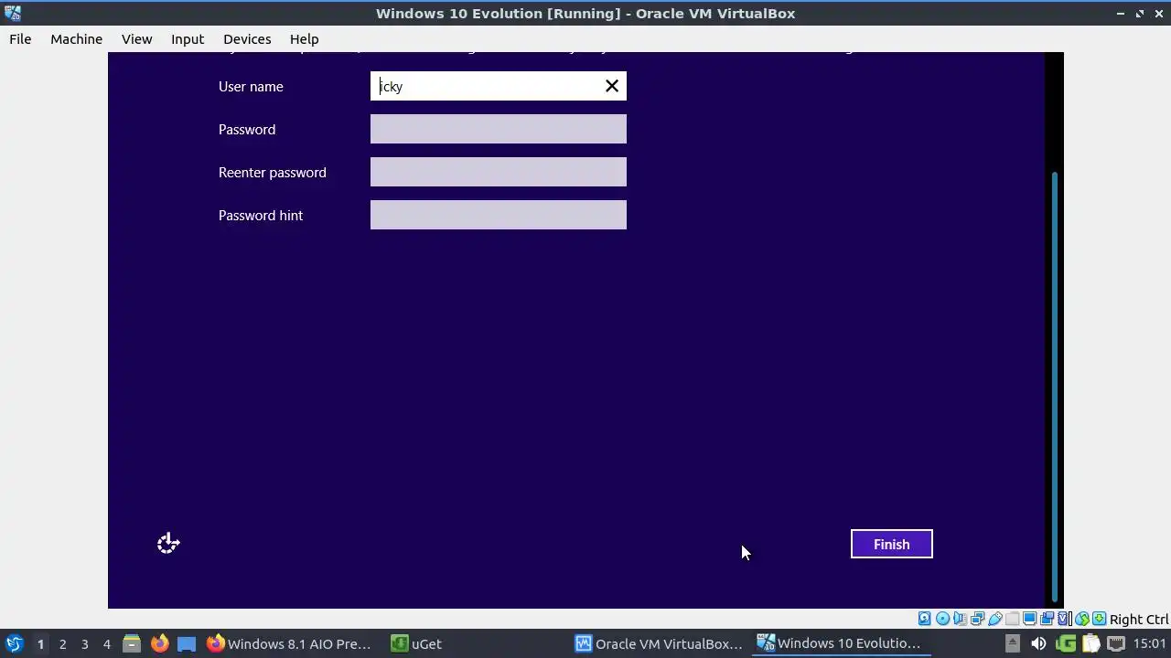Focus the Password field

click(x=499, y=129)
